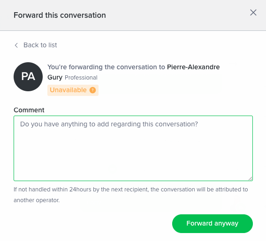Close the Forward this conversation dialog
Image resolution: width=266 pixels, height=241 pixels.
253,13
